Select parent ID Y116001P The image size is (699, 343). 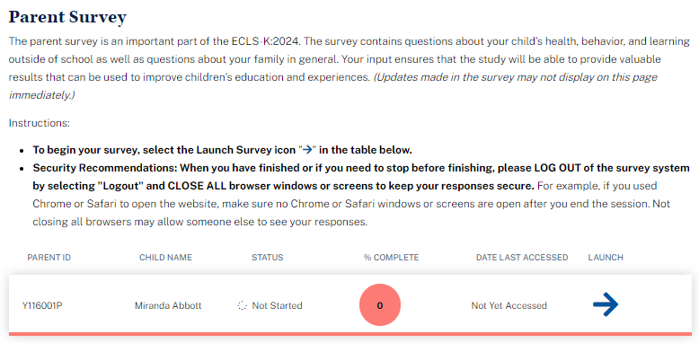tap(42, 305)
